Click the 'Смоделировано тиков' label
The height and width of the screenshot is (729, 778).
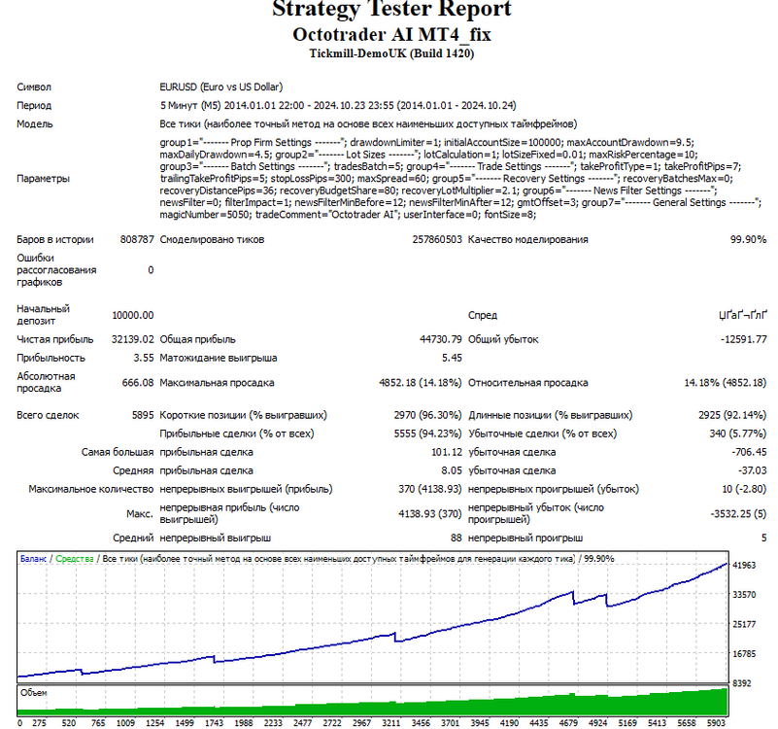point(212,239)
